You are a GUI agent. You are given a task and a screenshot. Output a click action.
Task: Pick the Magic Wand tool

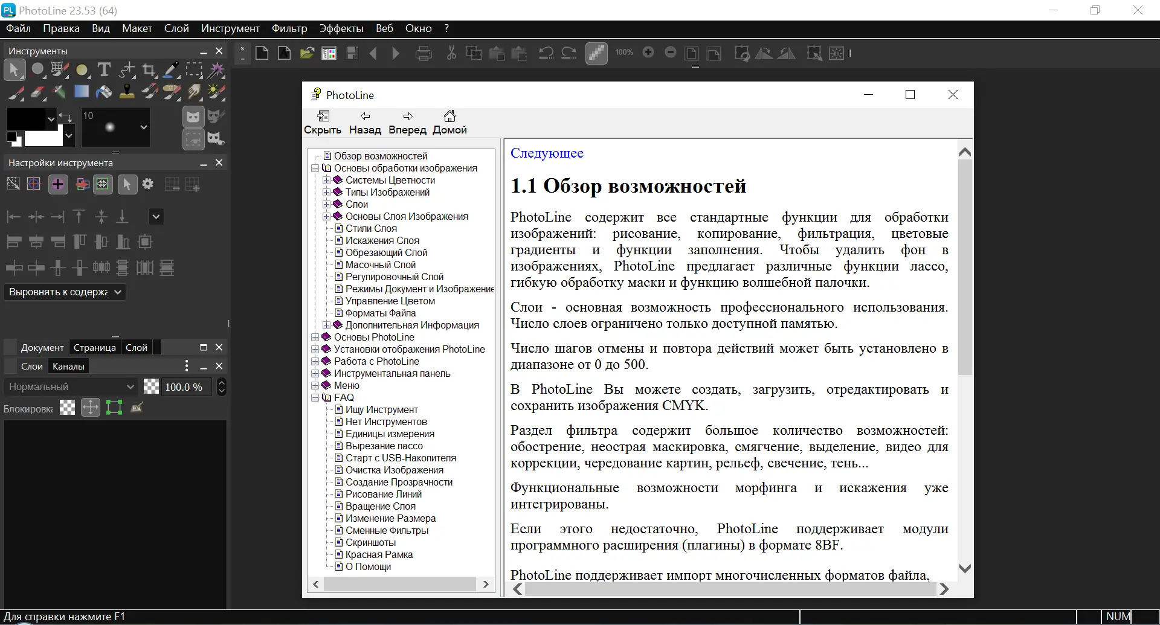pyautogui.click(x=216, y=70)
